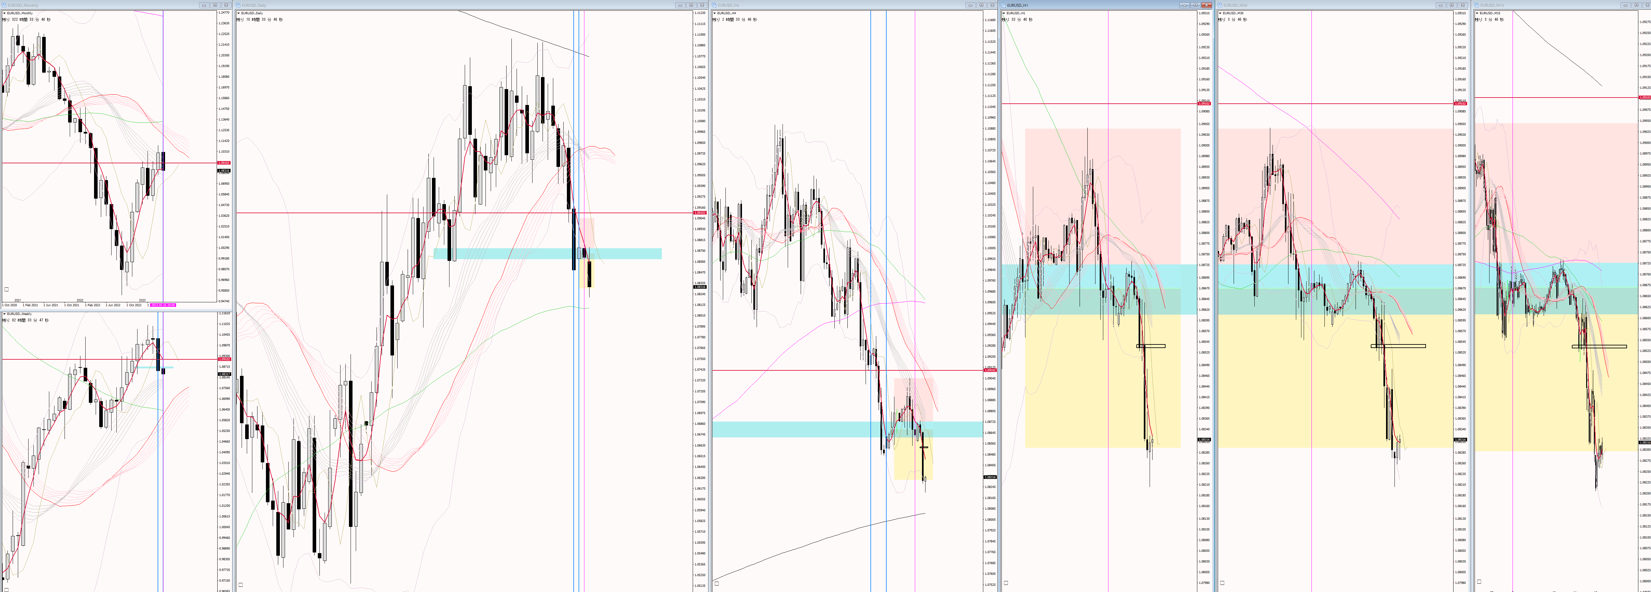
Task: Toggle the small square box in H4 chart
Action: coord(717,583)
